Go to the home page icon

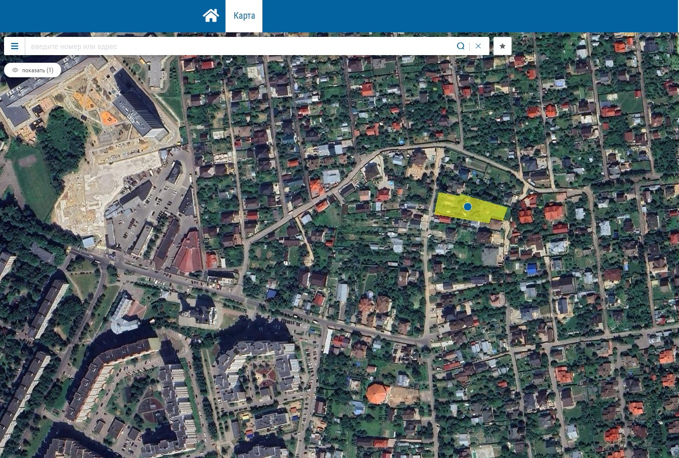(211, 16)
